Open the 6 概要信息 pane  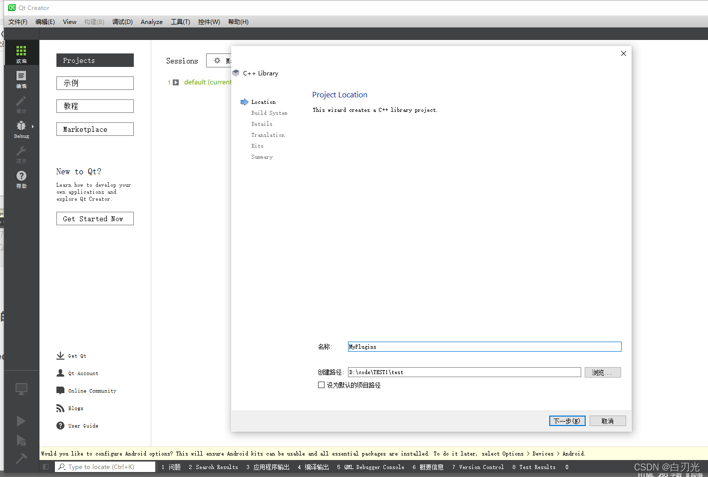[428, 467]
